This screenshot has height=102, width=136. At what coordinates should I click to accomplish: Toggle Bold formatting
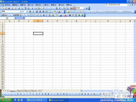30,12
